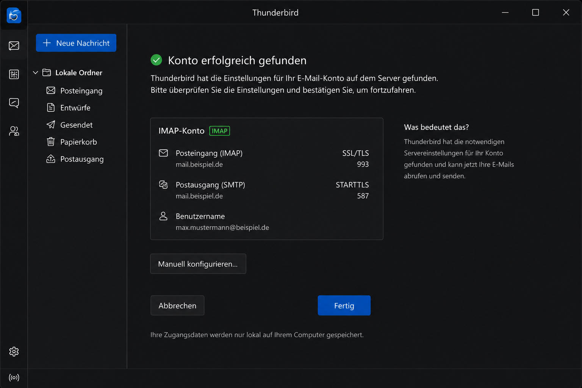This screenshot has height=388, width=582.
Task: Click the Papierkorb trash icon
Action: point(51,142)
